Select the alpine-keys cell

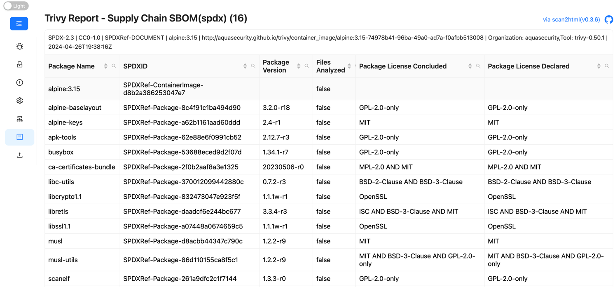point(82,122)
